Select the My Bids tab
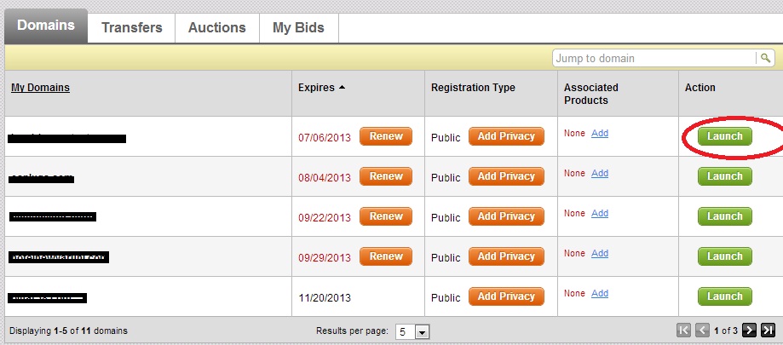The image size is (783, 345). pos(298,27)
